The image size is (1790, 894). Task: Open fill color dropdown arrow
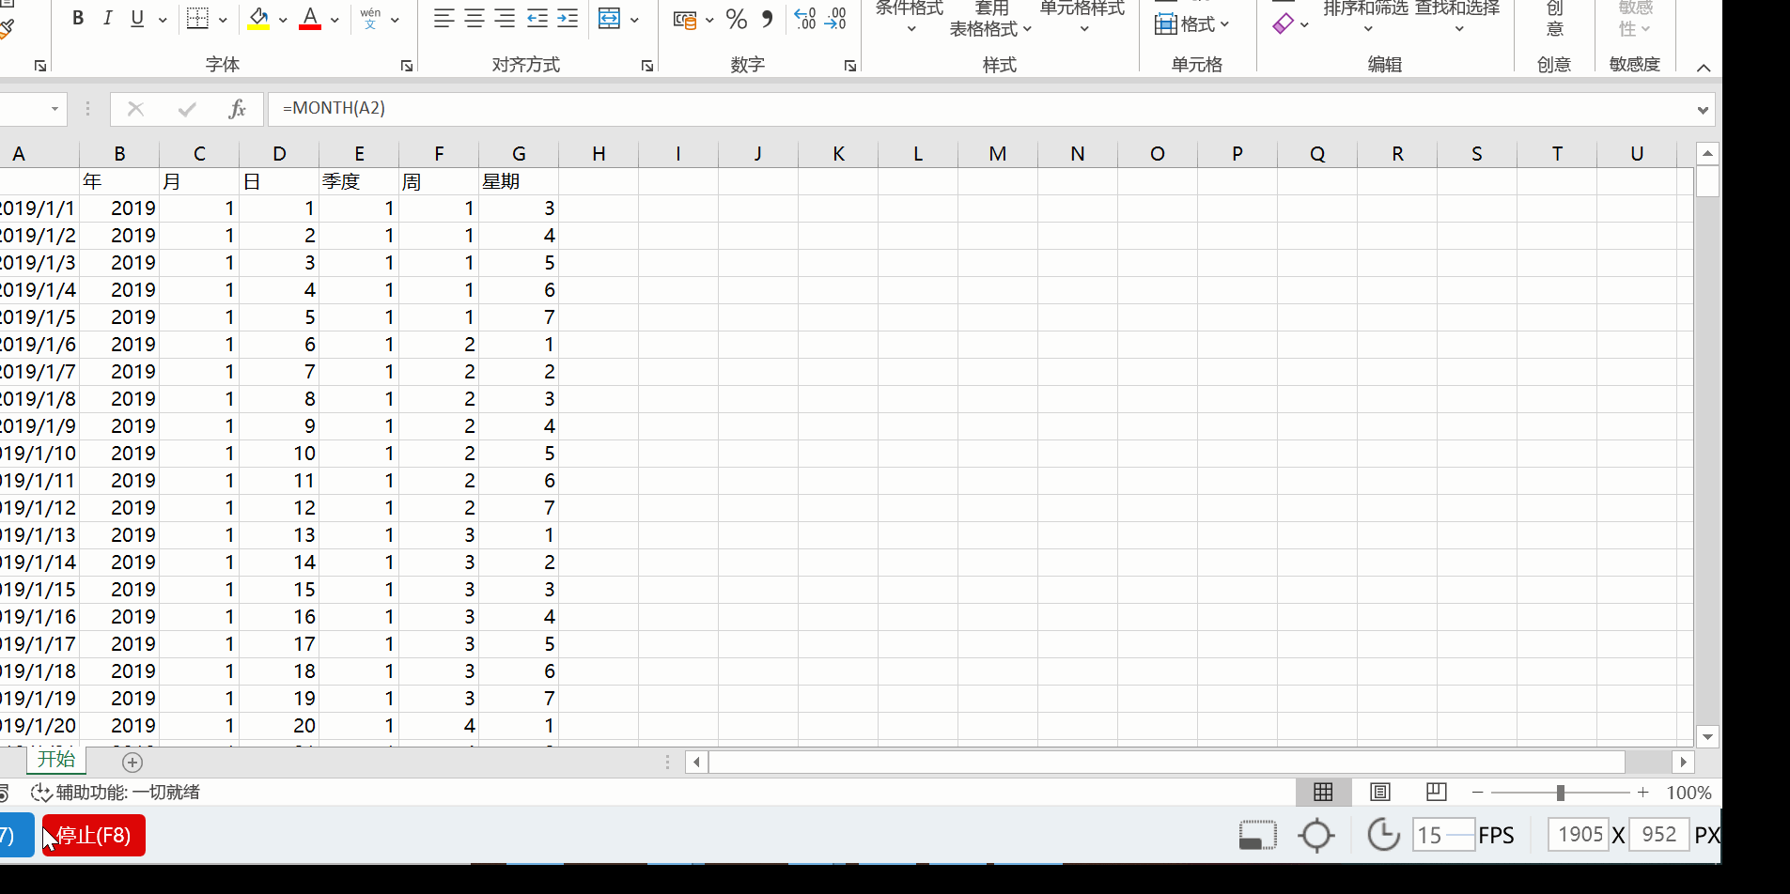(283, 20)
